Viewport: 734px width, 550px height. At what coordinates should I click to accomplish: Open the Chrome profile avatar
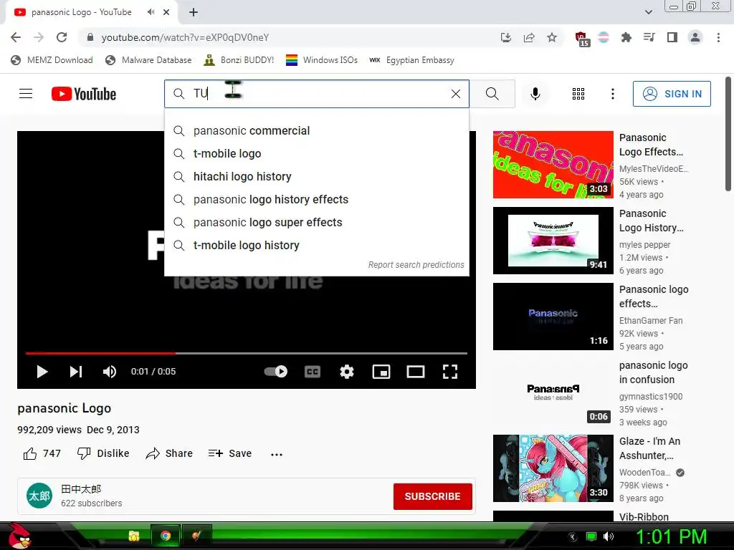pyautogui.click(x=695, y=37)
